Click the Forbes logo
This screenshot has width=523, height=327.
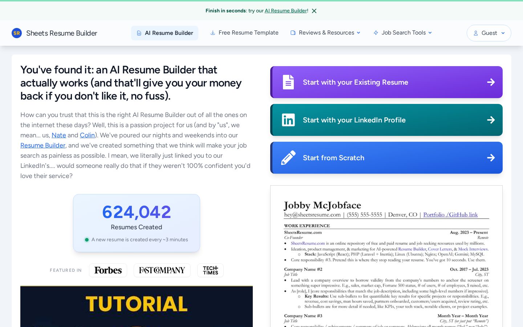(x=108, y=270)
